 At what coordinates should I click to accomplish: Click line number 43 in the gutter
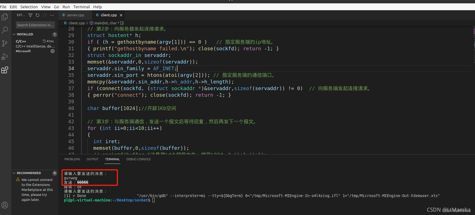tap(71, 128)
